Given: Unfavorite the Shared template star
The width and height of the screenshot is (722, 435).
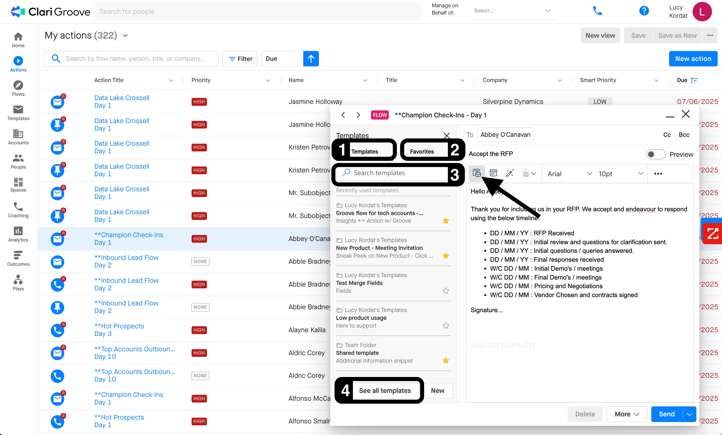Looking at the screenshot, I should tap(446, 361).
